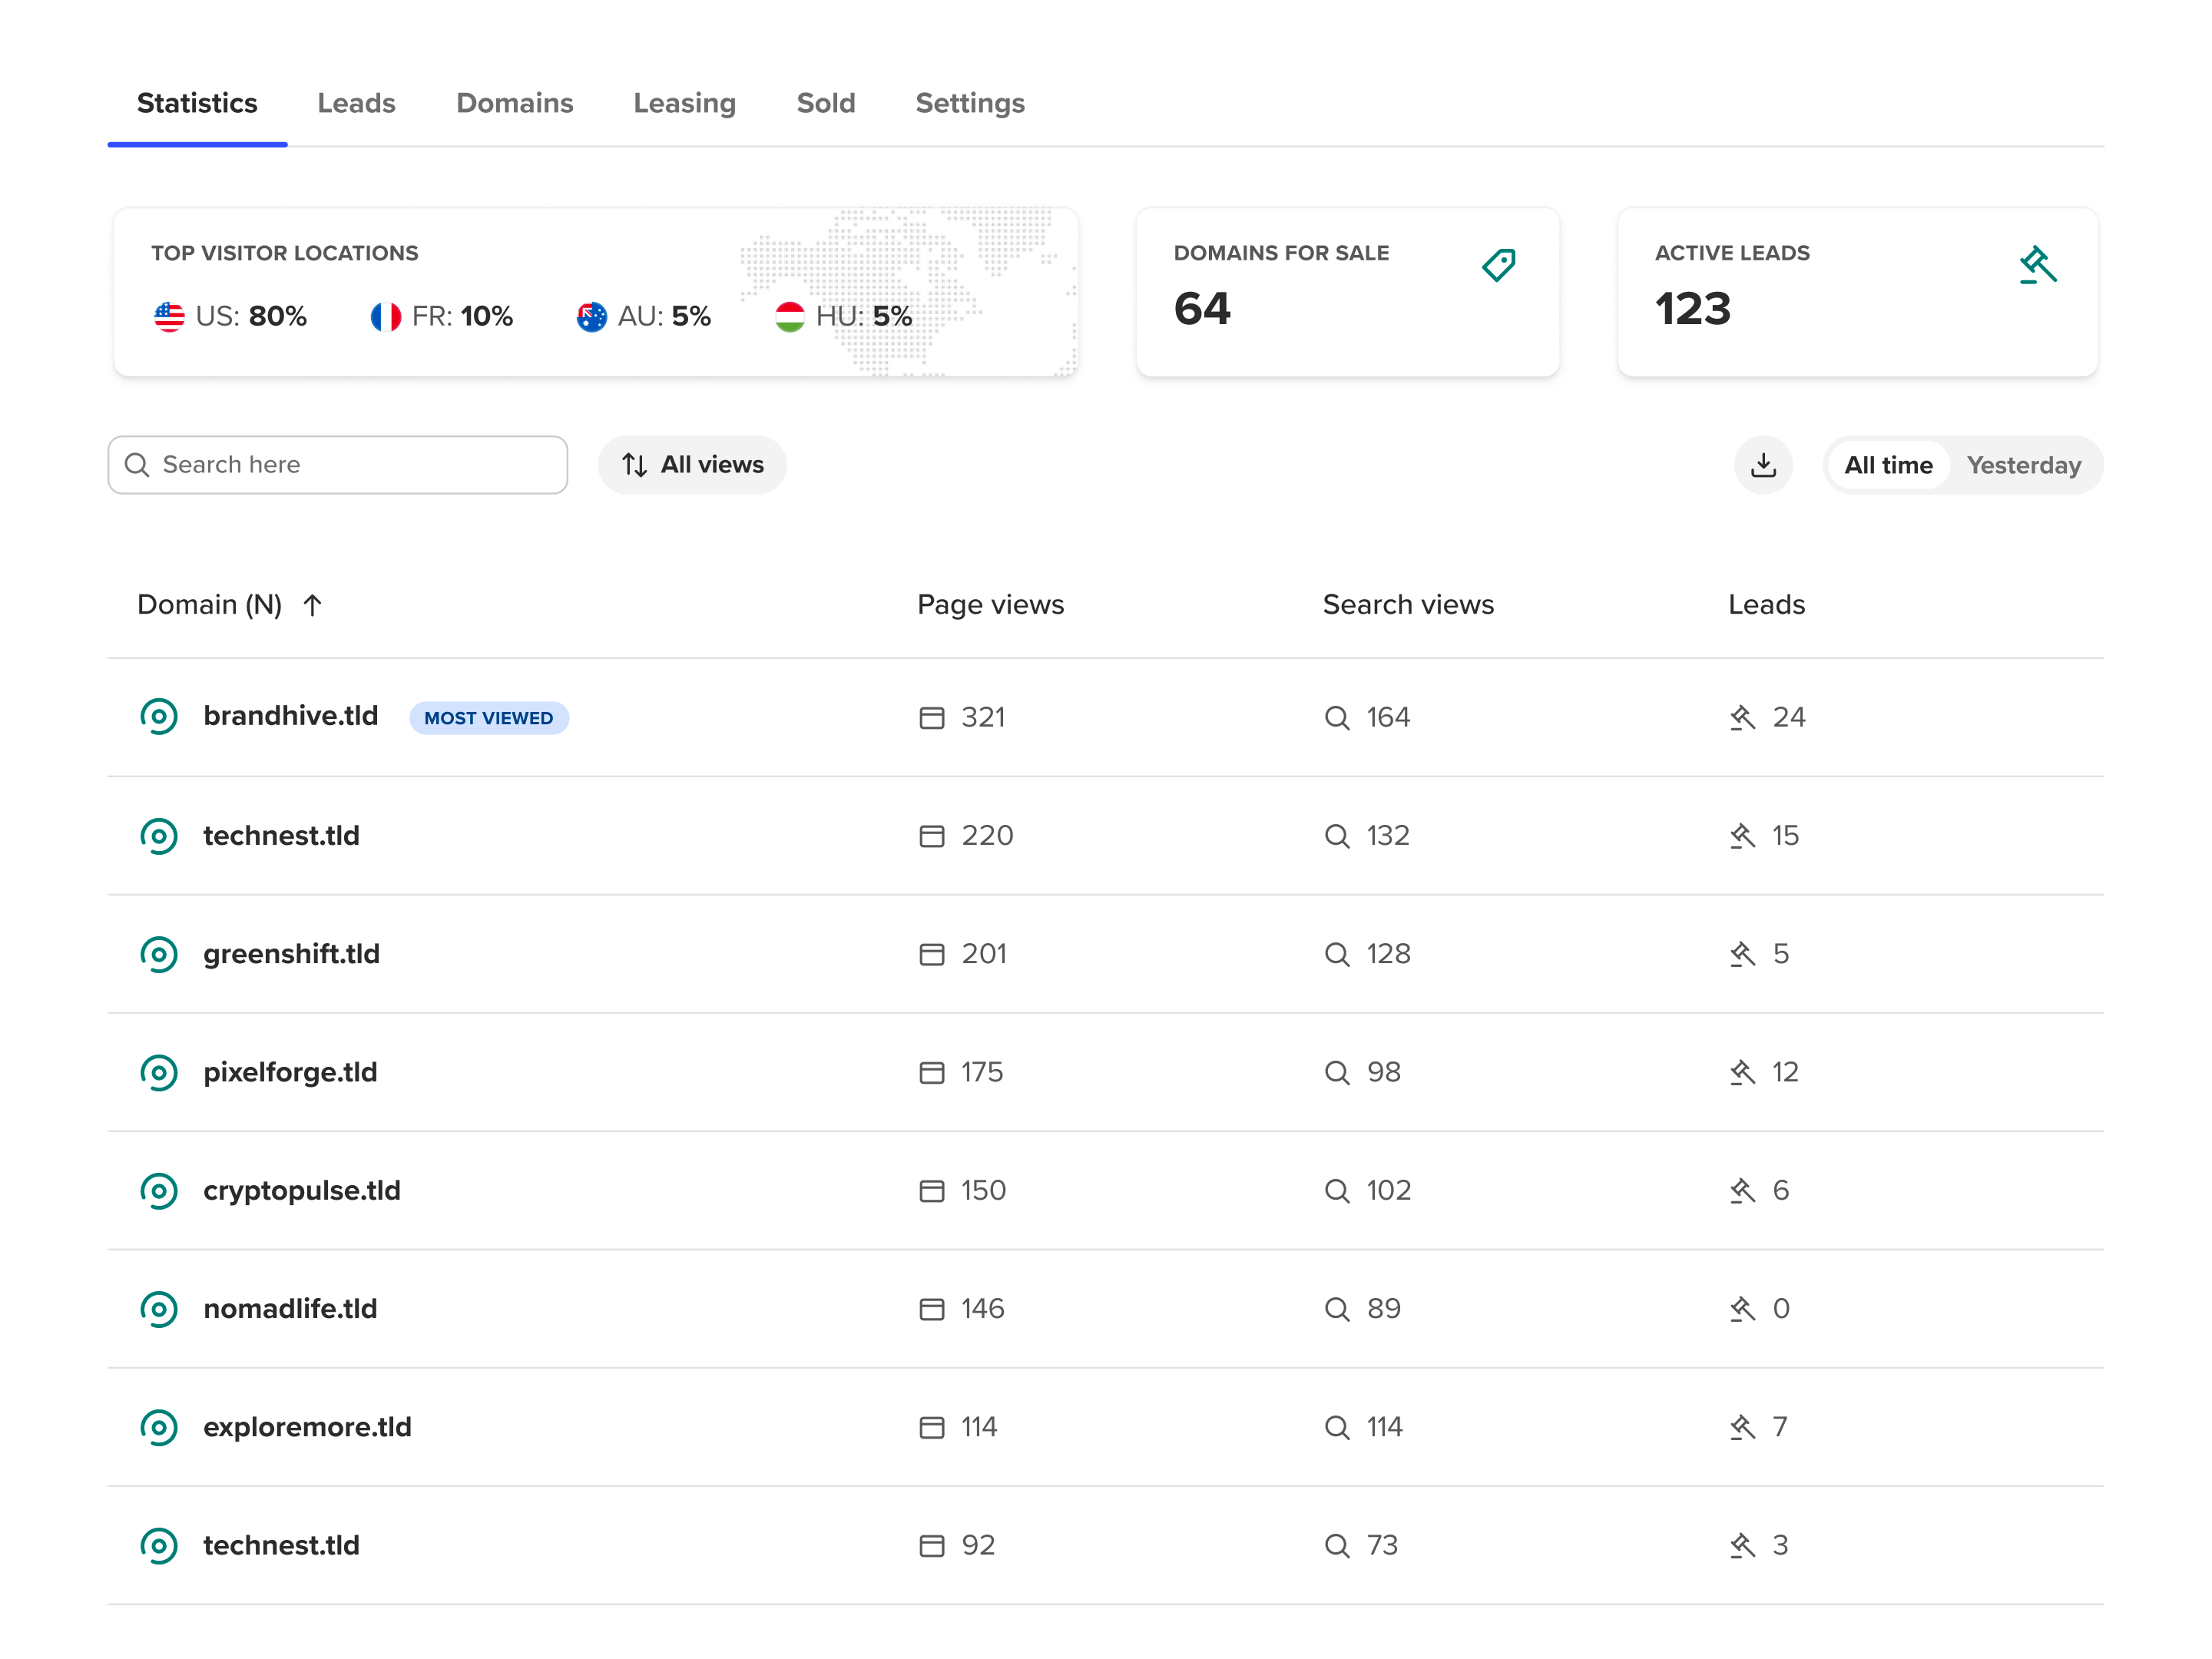Switch to the Leads tab
Viewport: 2212px width, 1659px height.
click(x=356, y=103)
